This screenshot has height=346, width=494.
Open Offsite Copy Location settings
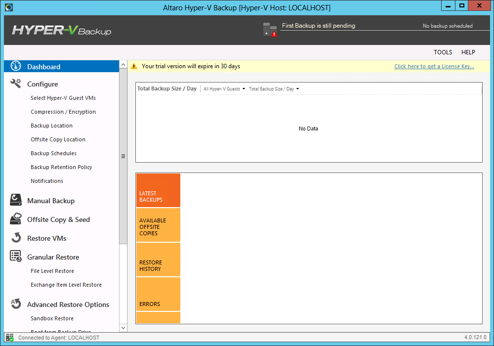click(x=58, y=139)
